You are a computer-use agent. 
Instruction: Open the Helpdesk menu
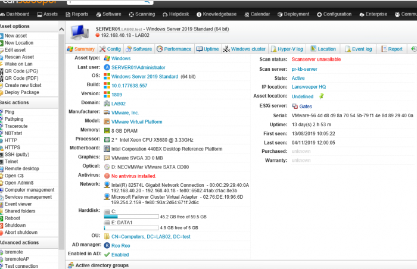coord(176,14)
